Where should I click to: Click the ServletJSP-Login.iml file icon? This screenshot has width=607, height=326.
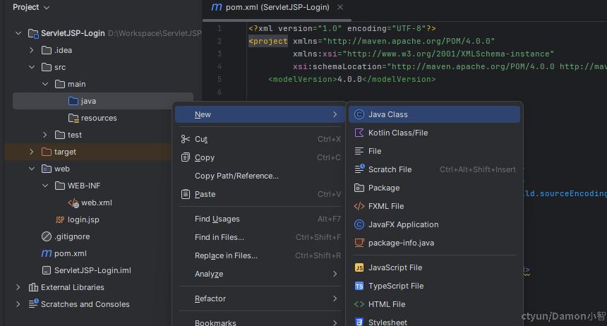click(x=47, y=270)
